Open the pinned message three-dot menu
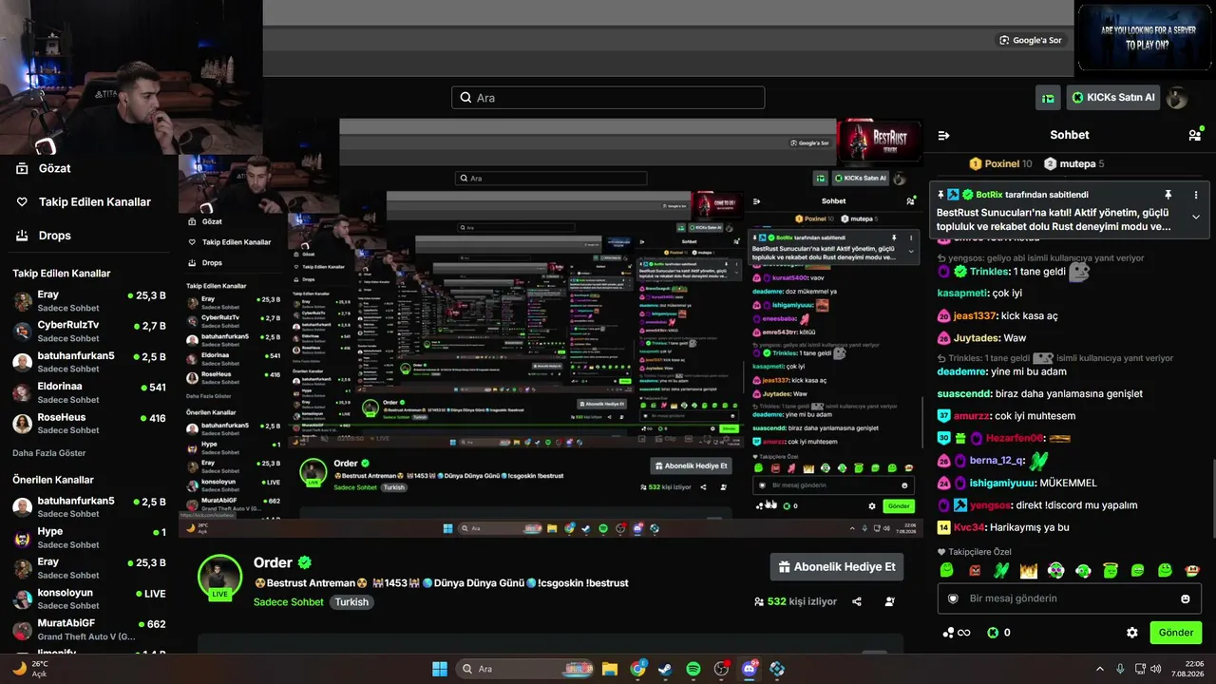 (1196, 195)
